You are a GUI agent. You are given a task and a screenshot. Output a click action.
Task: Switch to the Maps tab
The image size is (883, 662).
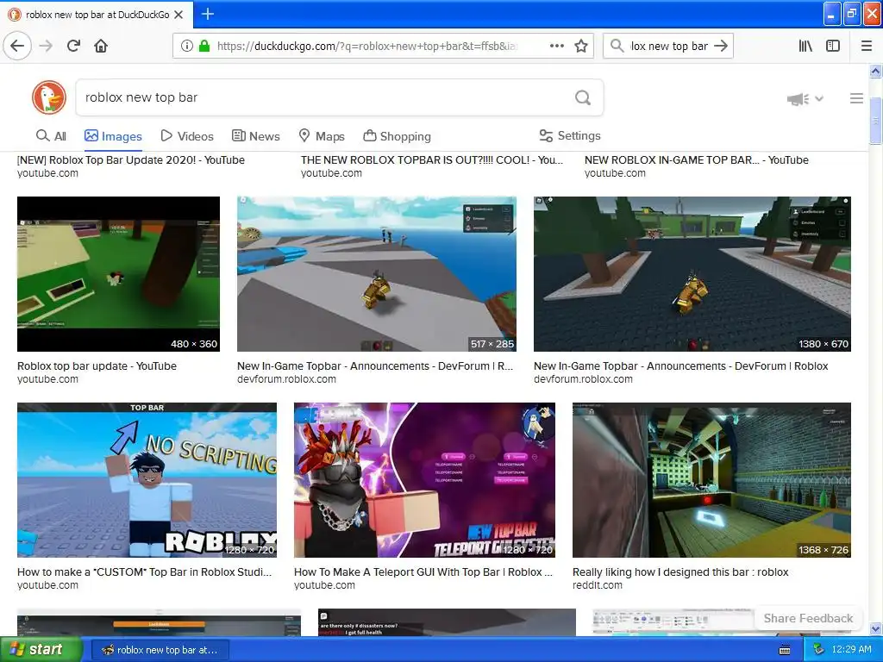click(322, 136)
